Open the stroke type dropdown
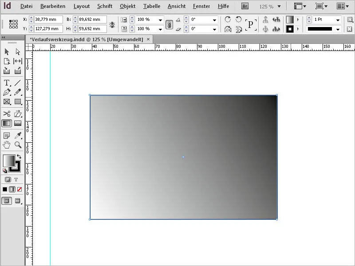 [338, 29]
